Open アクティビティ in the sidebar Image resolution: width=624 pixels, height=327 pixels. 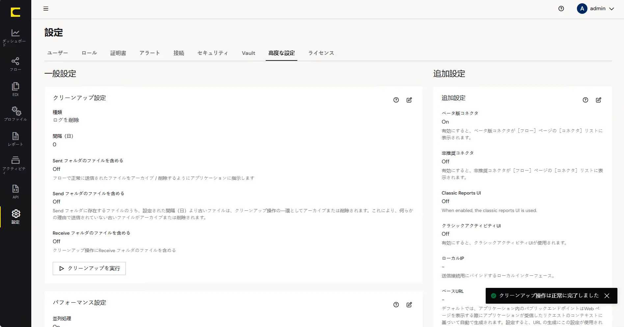[15, 165]
